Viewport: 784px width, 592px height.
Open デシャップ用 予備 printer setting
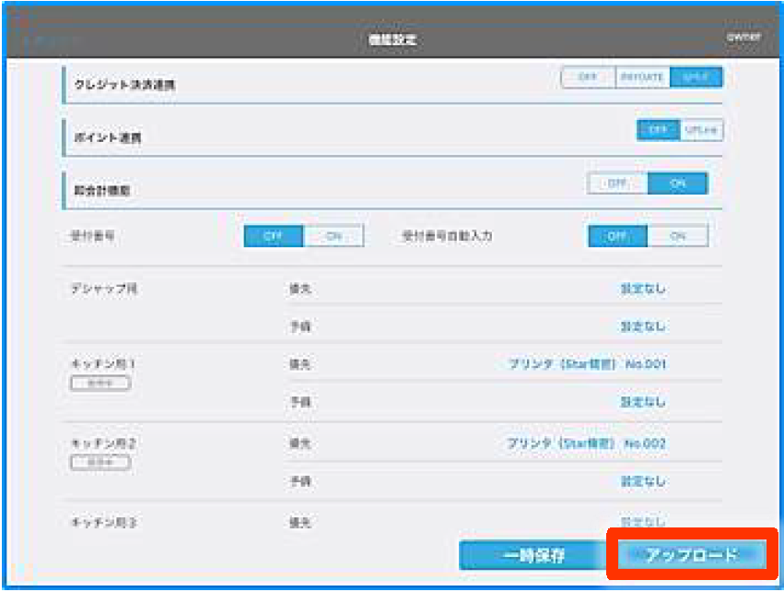coord(642,326)
